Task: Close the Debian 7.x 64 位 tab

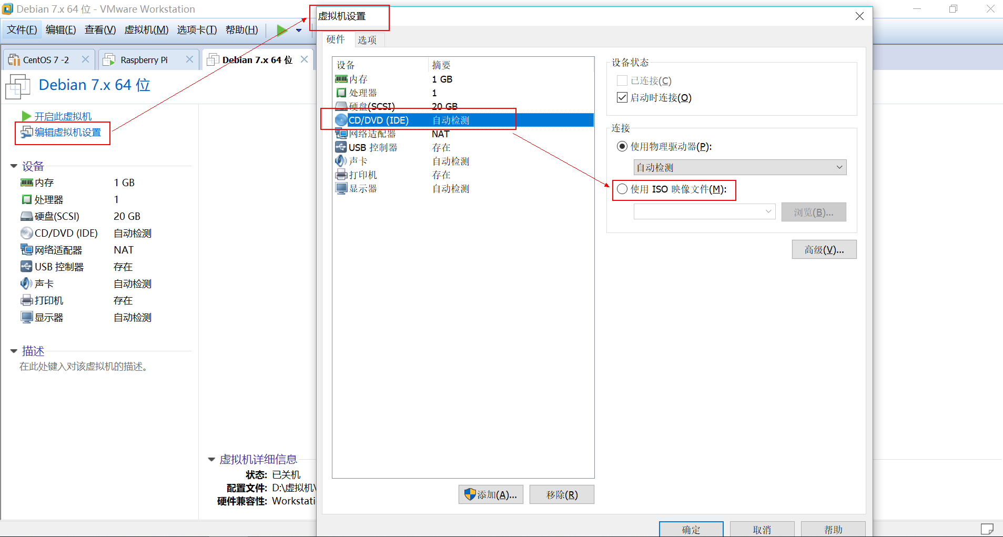Action: tap(304, 59)
